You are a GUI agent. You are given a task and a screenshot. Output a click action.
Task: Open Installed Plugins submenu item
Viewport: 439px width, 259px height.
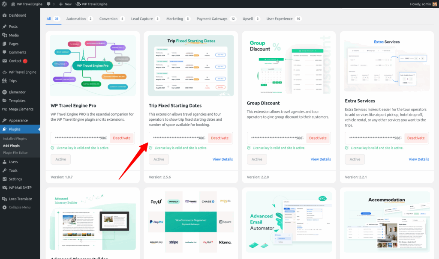click(x=15, y=139)
